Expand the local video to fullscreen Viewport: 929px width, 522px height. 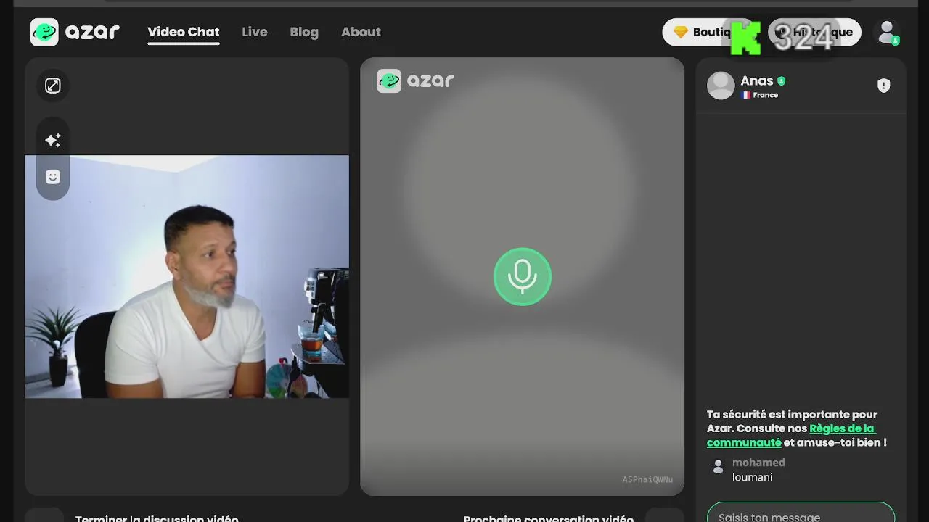(x=53, y=86)
